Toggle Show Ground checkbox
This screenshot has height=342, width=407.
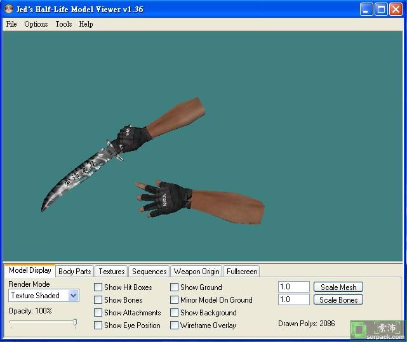point(175,287)
